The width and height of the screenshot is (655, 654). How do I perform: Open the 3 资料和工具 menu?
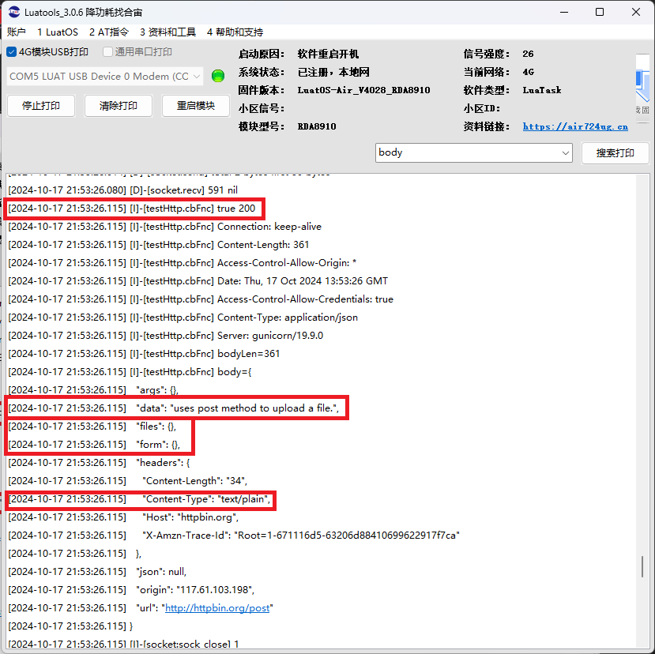168,32
